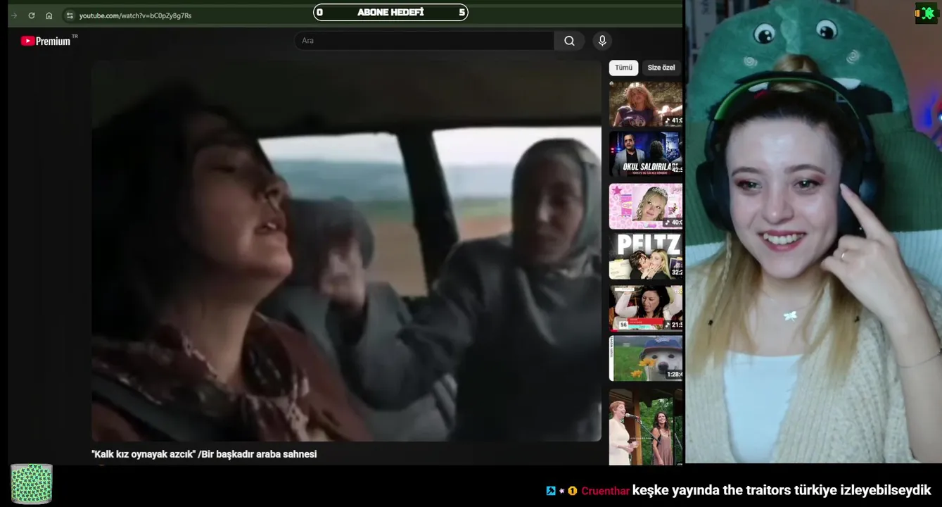
Task: Click the video title "Kalk kız oynayak azcık"
Action: (x=144, y=454)
